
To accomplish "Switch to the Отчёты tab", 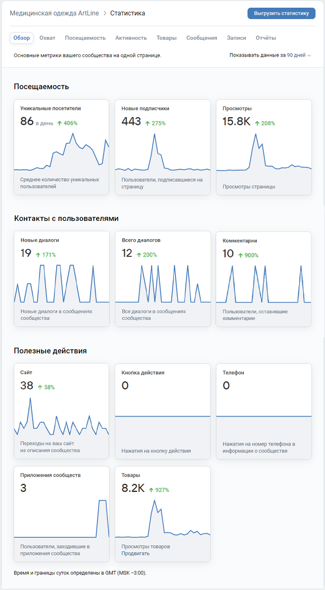I will point(266,38).
